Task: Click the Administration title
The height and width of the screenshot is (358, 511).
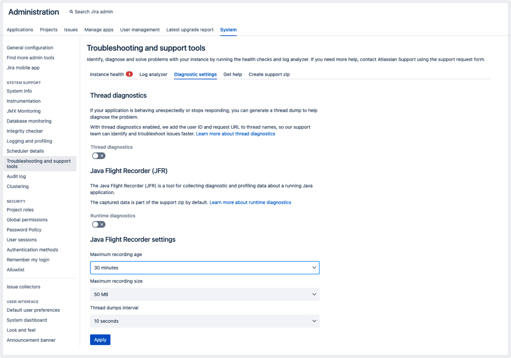Action: [34, 12]
